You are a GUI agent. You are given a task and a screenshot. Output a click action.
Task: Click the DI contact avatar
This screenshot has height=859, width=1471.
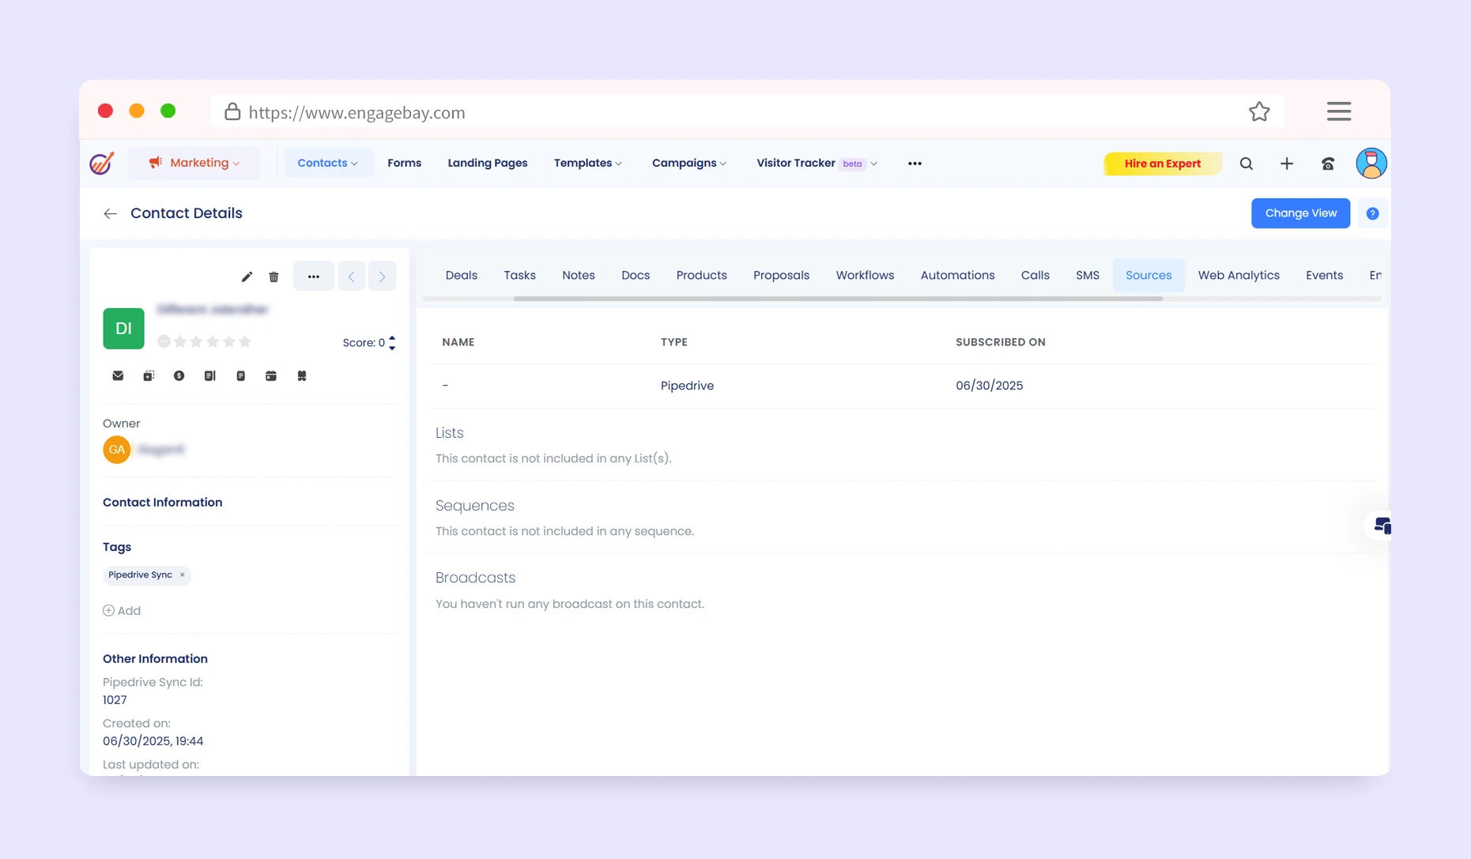[123, 329]
